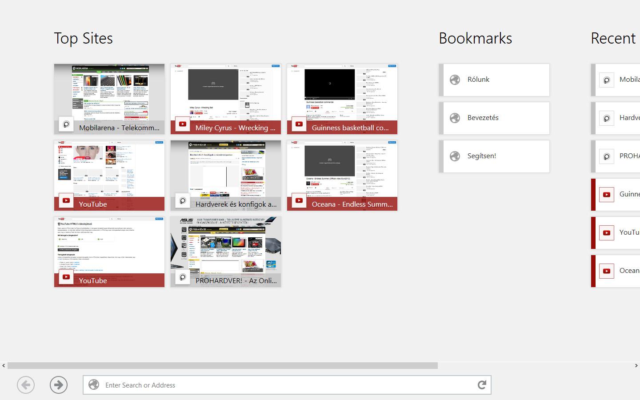Open the YouTube HTML5 video player tile
The image size is (640, 400).
pyautogui.click(x=109, y=252)
